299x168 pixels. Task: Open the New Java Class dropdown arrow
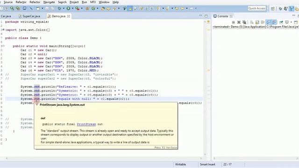point(98,8)
